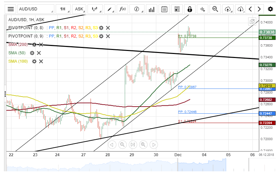Image resolution: width=278 pixels, height=175 pixels.
Task: Click the bar chart volume icon
Action: click(x=152, y=9)
